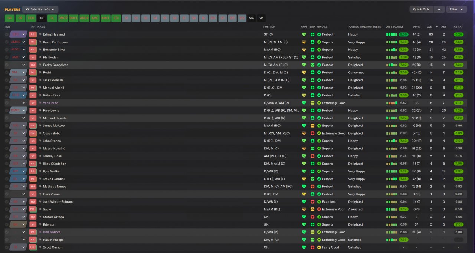This screenshot has height=253, width=475.
Task: Click Ederson's condition heart icon
Action: pos(304,224)
